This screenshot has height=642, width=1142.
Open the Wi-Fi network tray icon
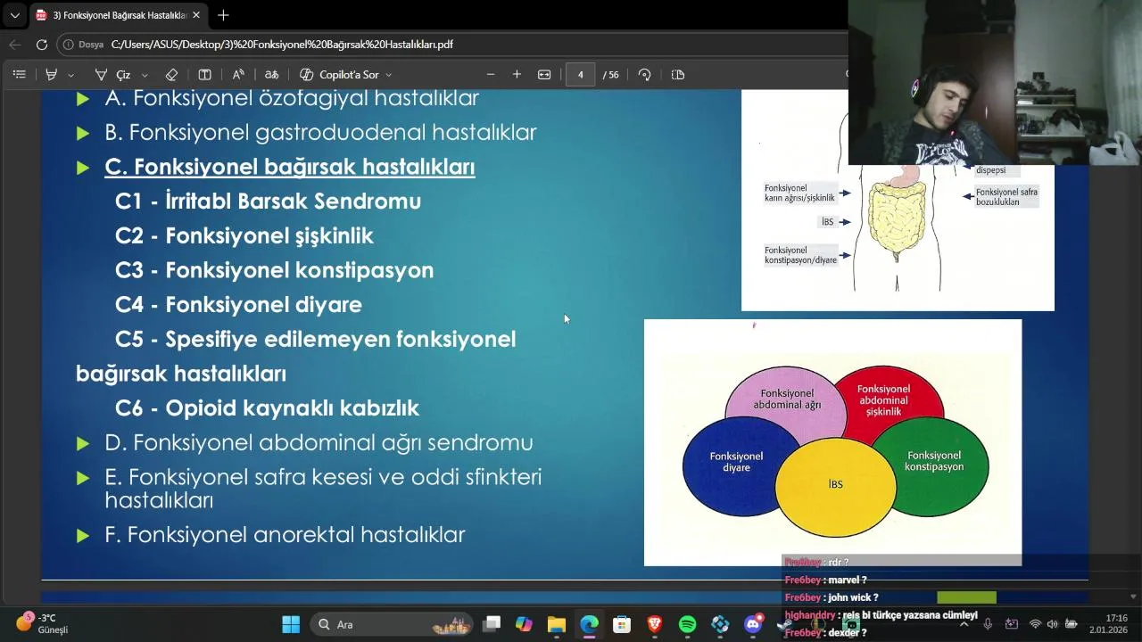pos(1035,624)
